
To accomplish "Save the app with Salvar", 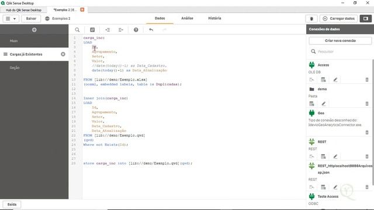I will click(31, 19).
